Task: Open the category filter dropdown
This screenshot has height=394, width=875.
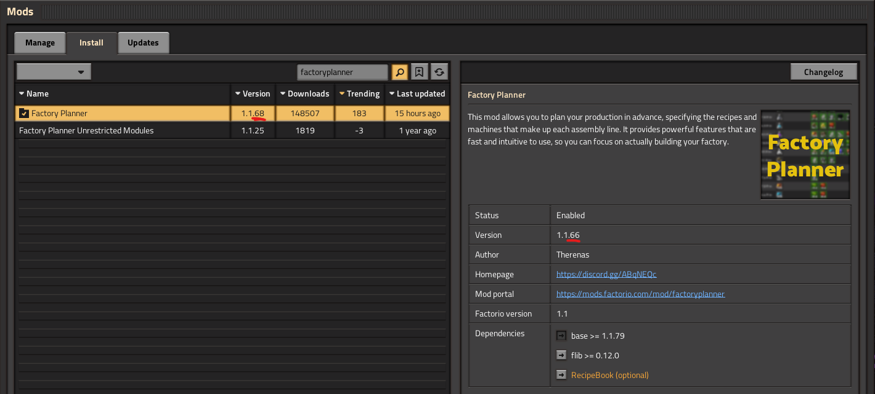Action: pyautogui.click(x=54, y=72)
